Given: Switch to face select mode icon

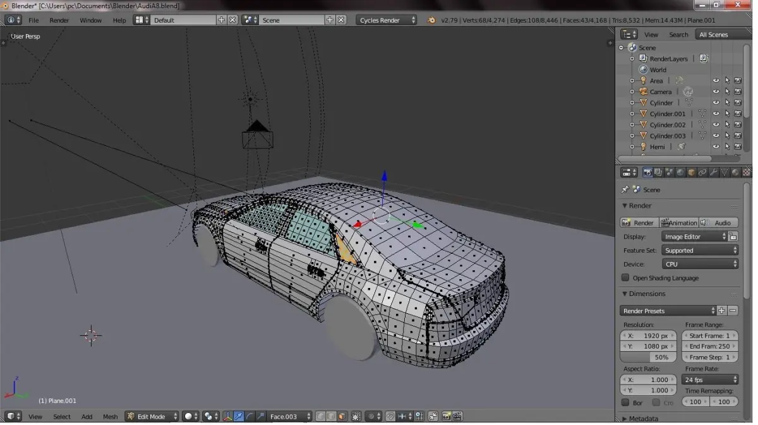Looking at the screenshot, I should pyautogui.click(x=342, y=417).
